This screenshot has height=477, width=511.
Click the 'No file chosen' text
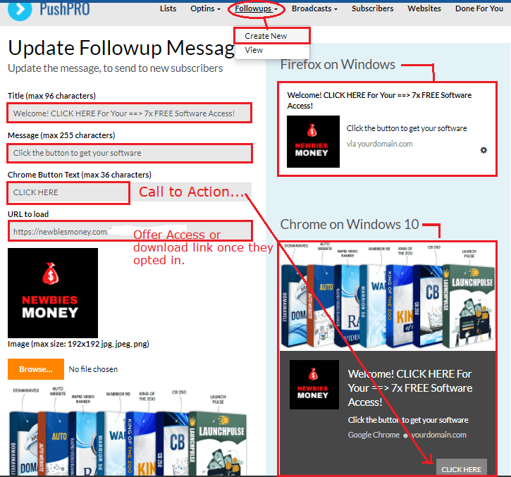[93, 369]
